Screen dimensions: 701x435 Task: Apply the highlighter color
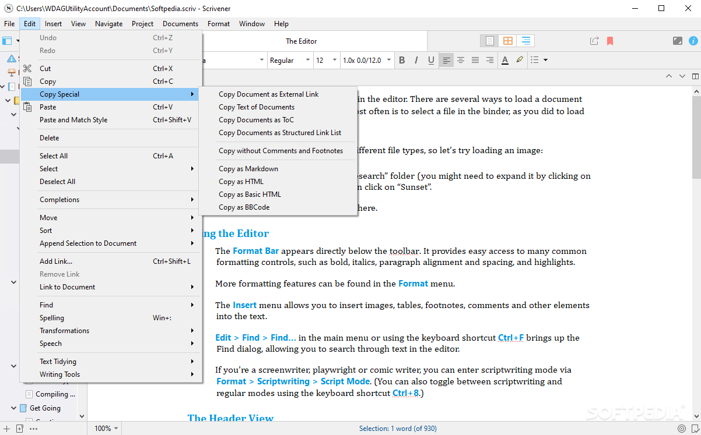pyautogui.click(x=519, y=60)
